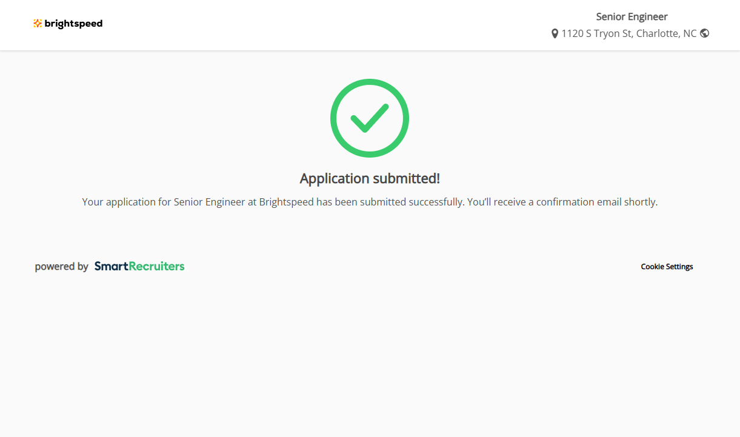Open the SmartRecruiters logo link
The height and width of the screenshot is (437, 740).
tap(139, 266)
